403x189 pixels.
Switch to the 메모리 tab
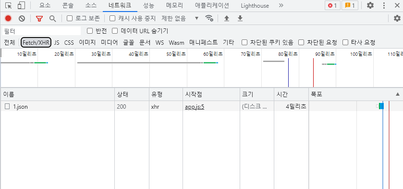coord(174,5)
